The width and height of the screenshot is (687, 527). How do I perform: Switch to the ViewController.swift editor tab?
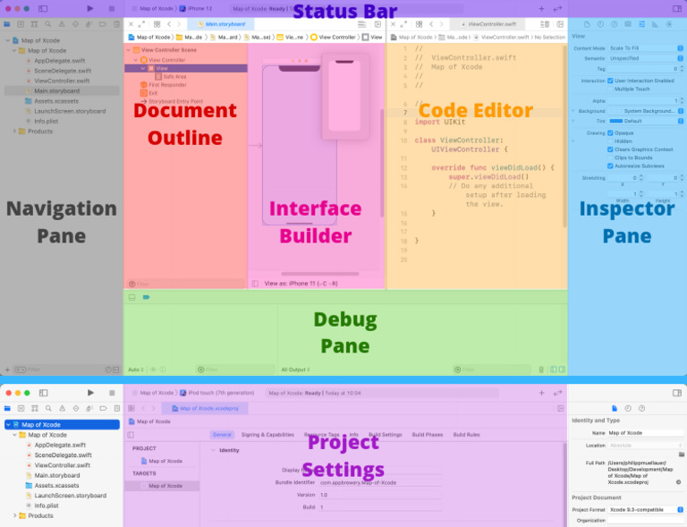(x=489, y=24)
